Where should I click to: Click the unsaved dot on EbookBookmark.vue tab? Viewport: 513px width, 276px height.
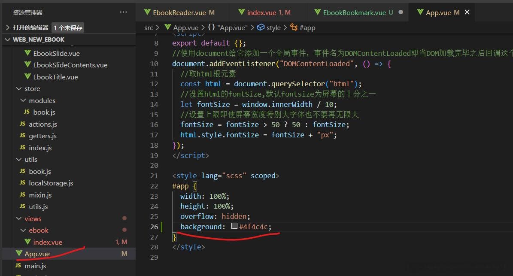pyautogui.click(x=401, y=12)
